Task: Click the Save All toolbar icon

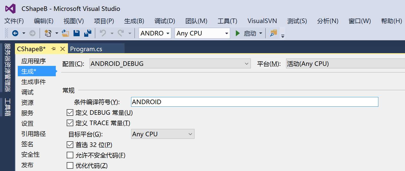Action: [88, 33]
